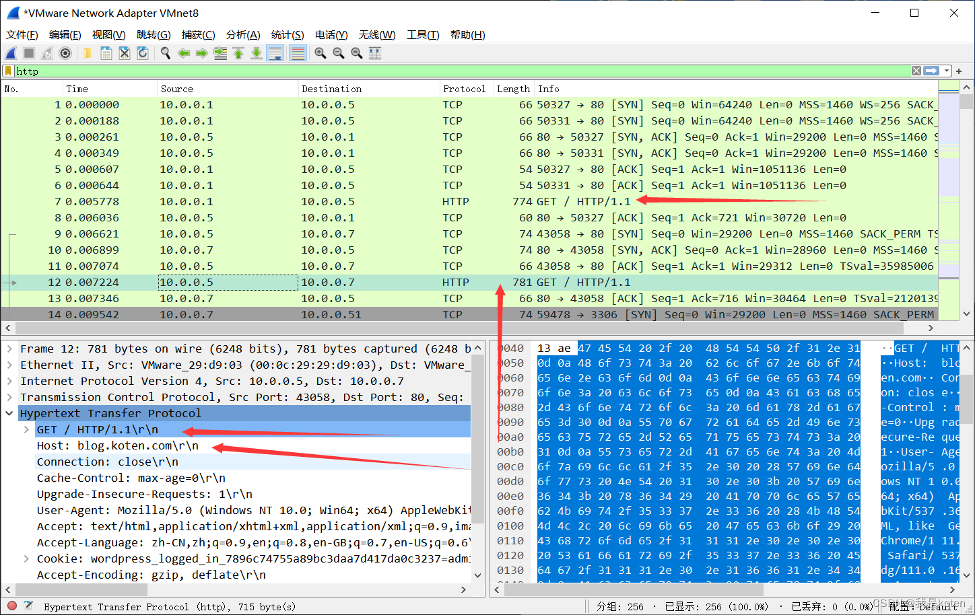Click hex offset 00c0 row
The image size is (975, 615).
[511, 466]
